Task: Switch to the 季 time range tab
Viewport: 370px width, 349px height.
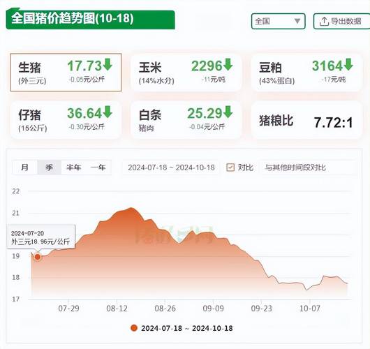Action: (49, 168)
